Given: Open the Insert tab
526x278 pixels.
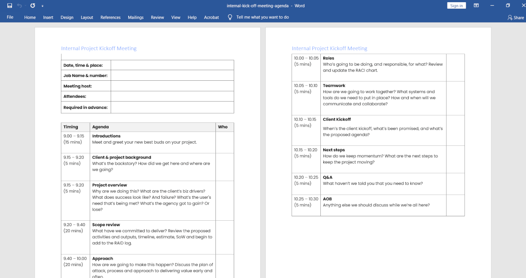Looking at the screenshot, I should [48, 17].
